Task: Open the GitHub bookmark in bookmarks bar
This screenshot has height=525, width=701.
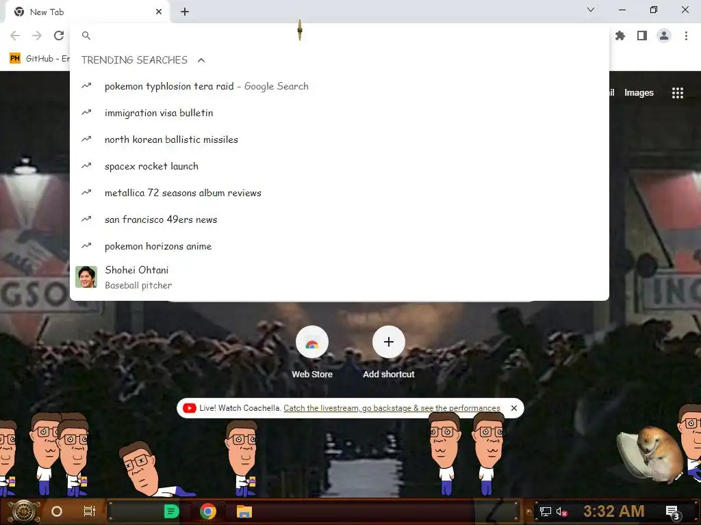Action: [x=39, y=59]
